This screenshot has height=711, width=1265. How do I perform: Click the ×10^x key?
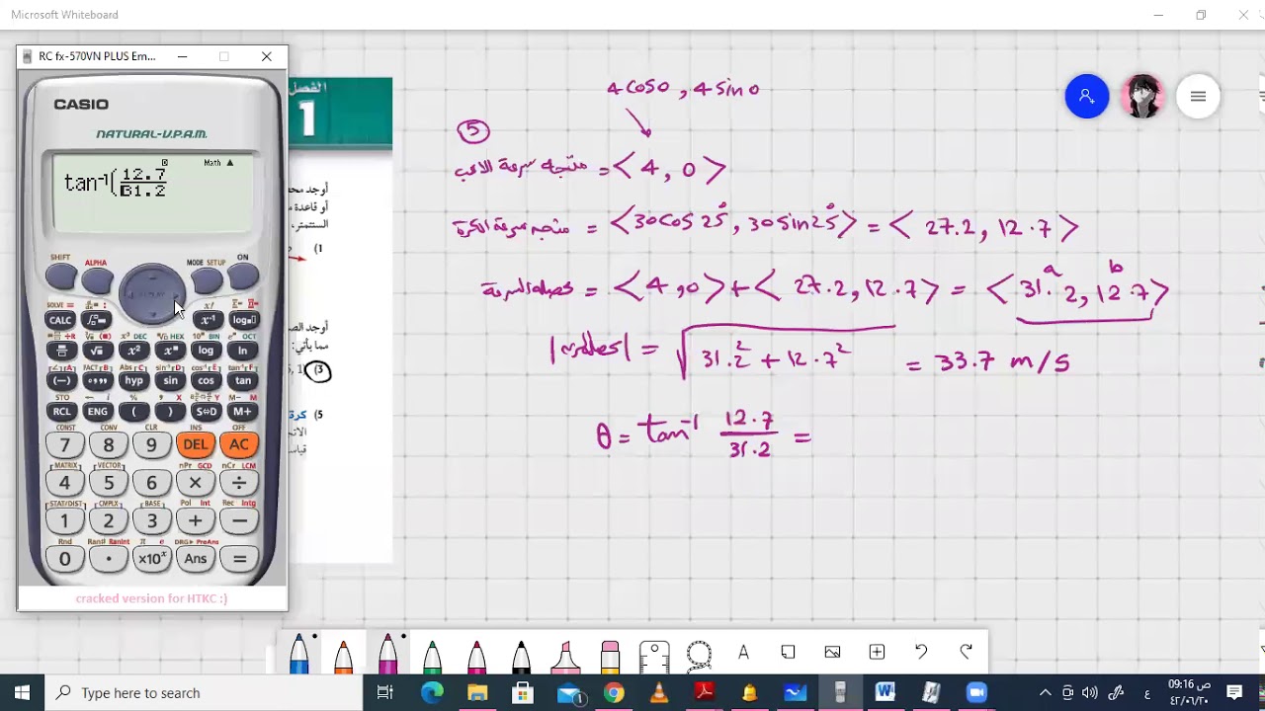pyautogui.click(x=152, y=559)
